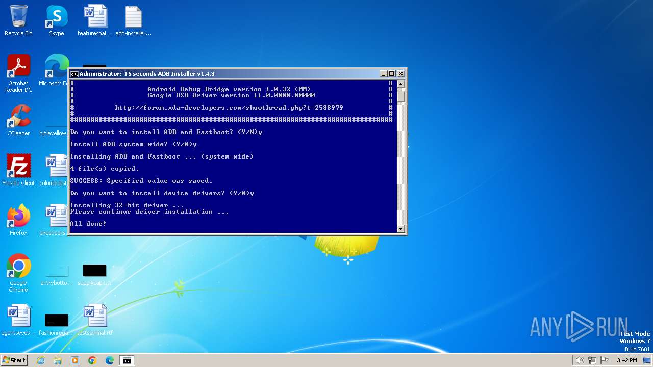Switch to the command prompt taskbar button

pos(127,360)
